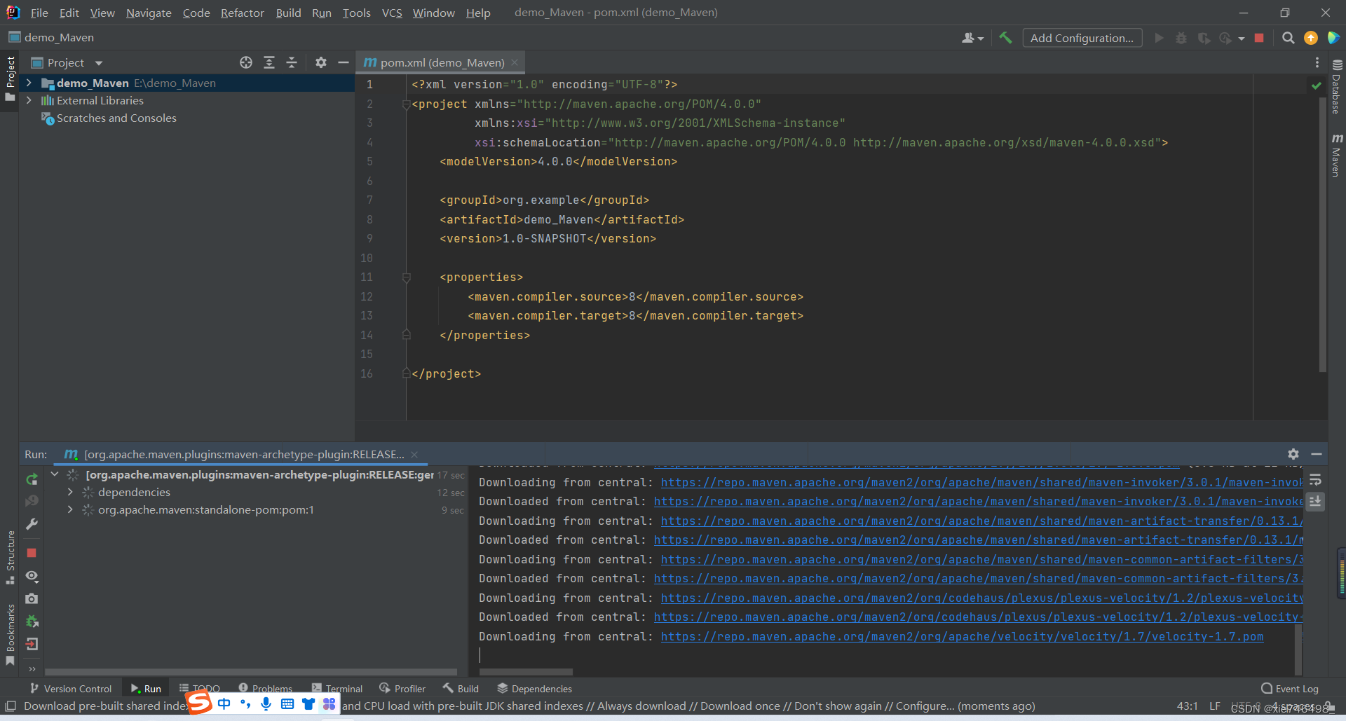Select opened file using the crosshair icon

(246, 62)
